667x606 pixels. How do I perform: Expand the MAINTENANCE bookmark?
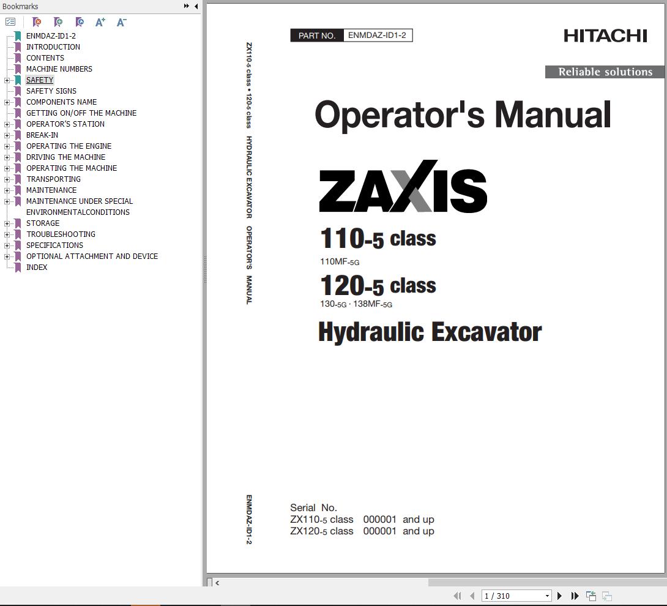7,190
